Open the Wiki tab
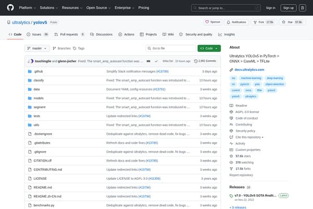This screenshot has height=209, width=313. (168, 34)
